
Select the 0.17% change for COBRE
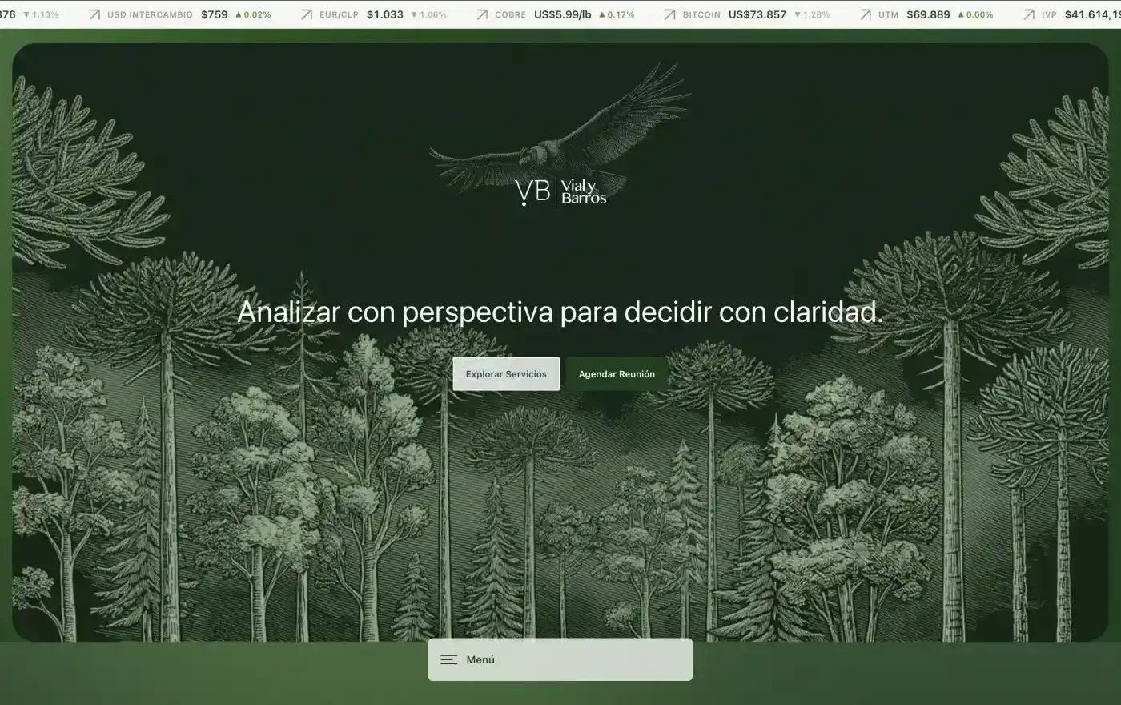pos(616,14)
